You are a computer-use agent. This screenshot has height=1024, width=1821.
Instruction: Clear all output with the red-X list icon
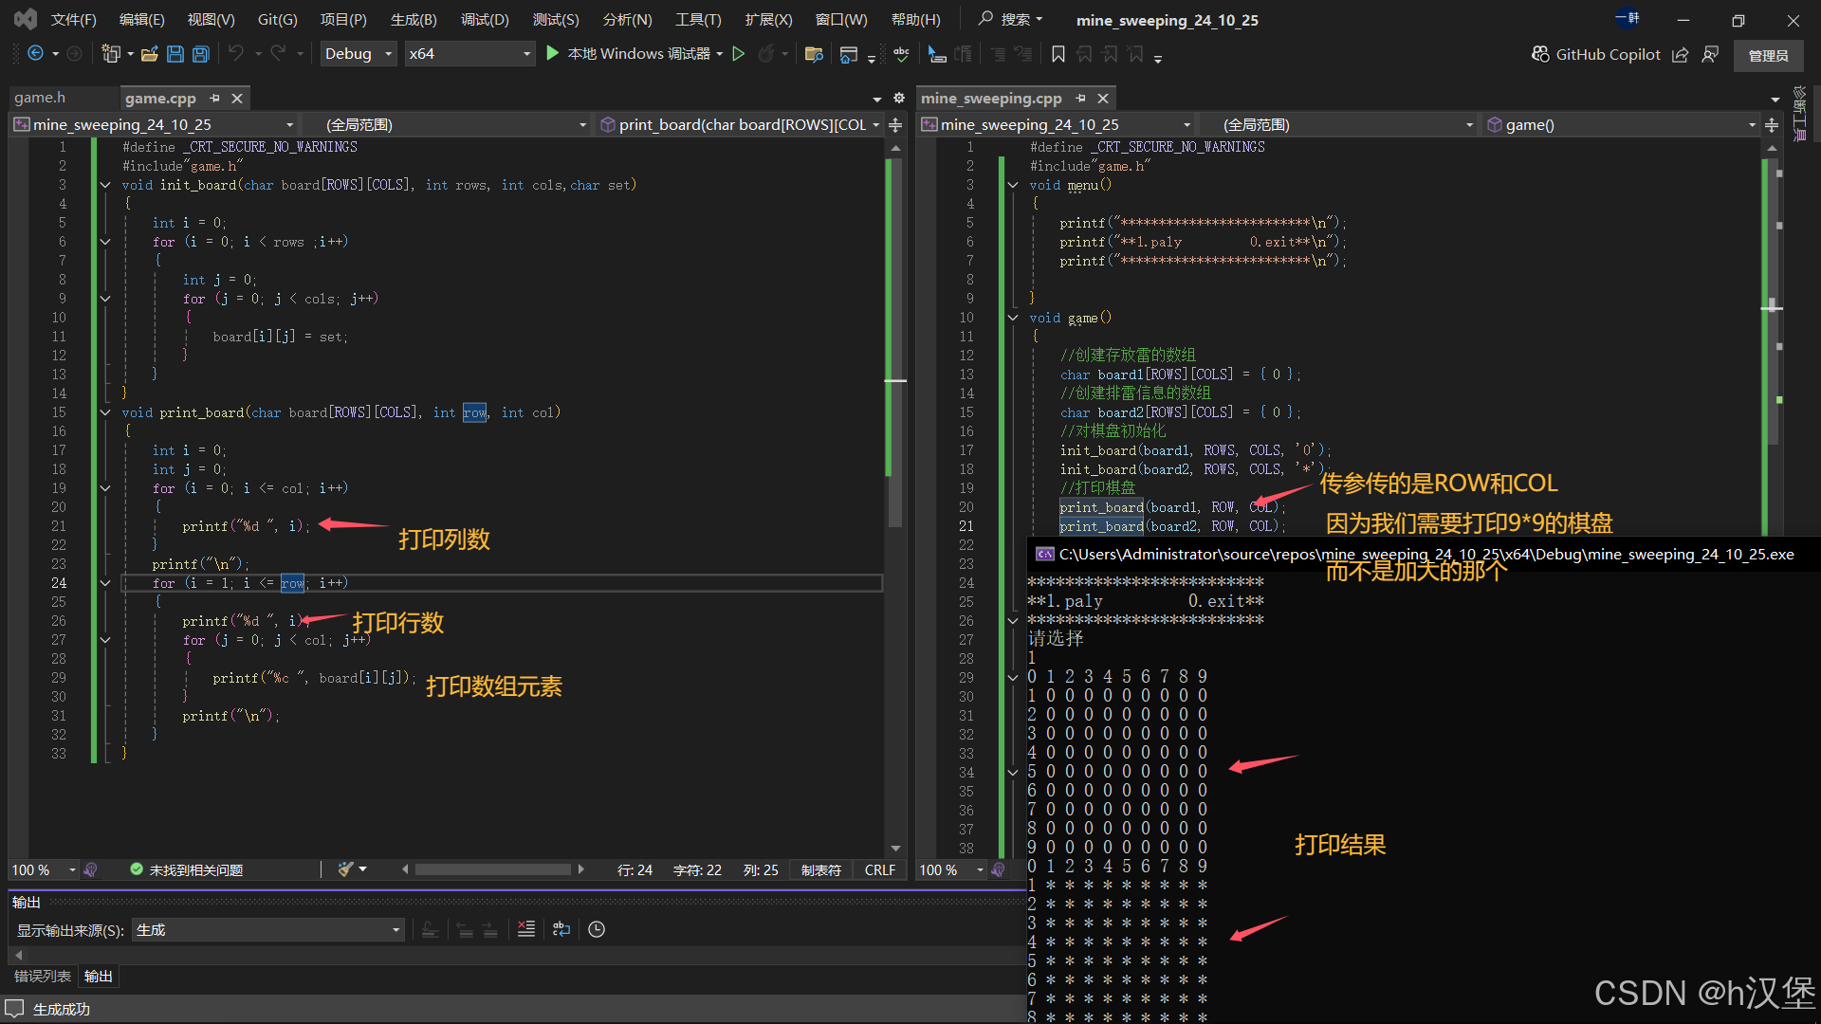[526, 929]
